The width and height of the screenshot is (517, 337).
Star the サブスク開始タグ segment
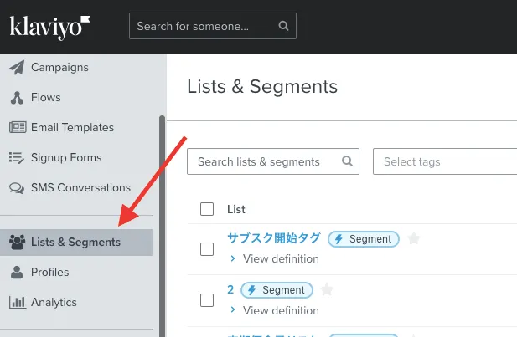(x=413, y=239)
